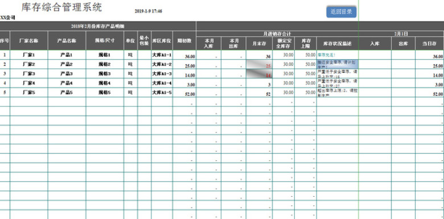
Task: Click the red 月末存 cell showing 25
Action: pos(259,64)
